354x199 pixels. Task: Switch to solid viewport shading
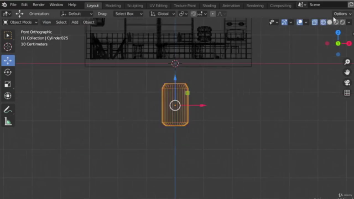(330, 22)
